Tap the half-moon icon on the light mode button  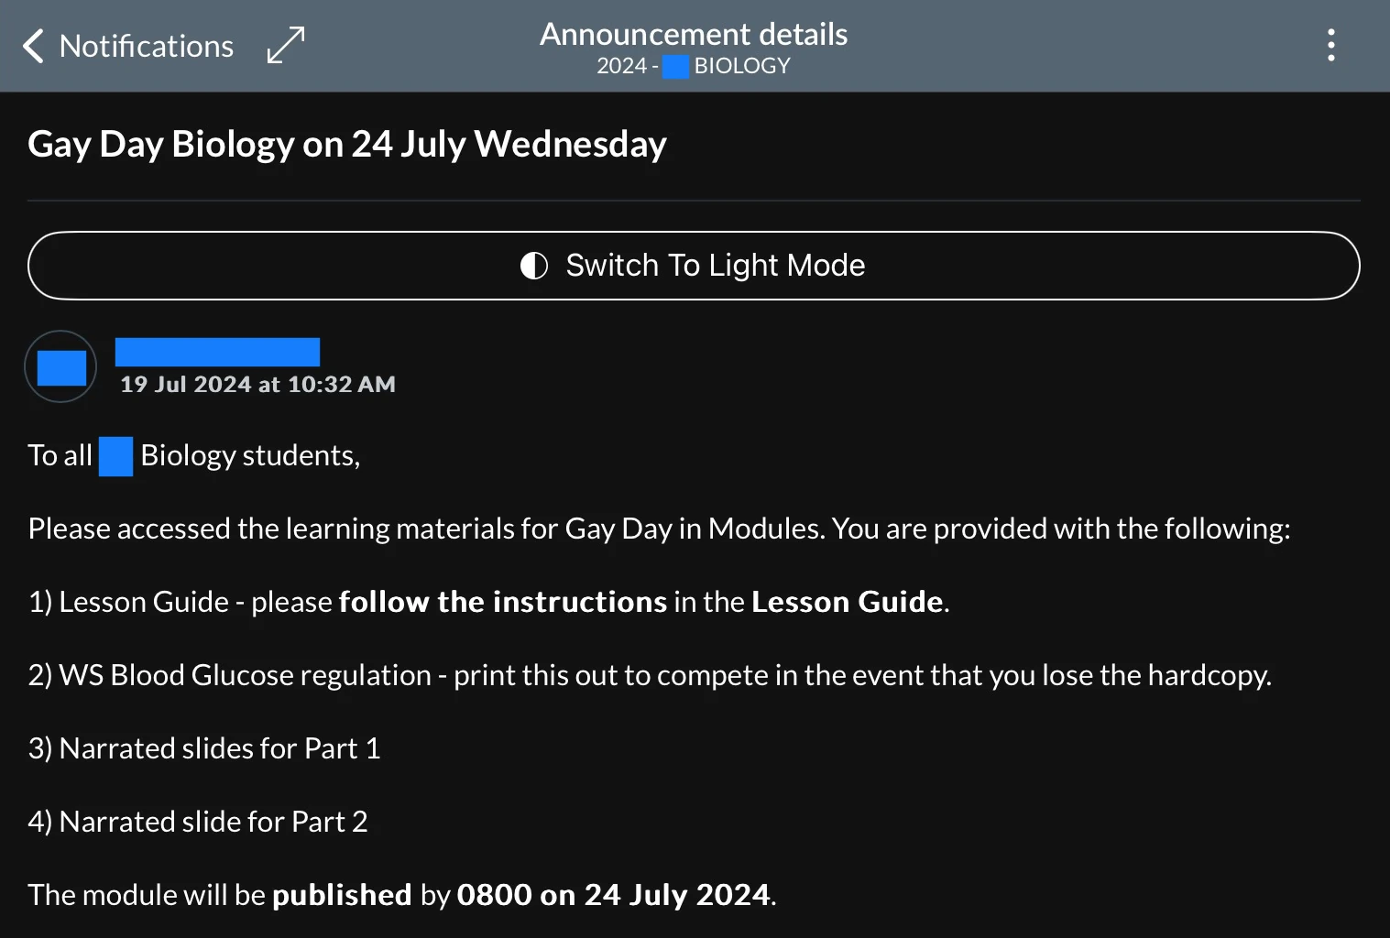pos(533,266)
